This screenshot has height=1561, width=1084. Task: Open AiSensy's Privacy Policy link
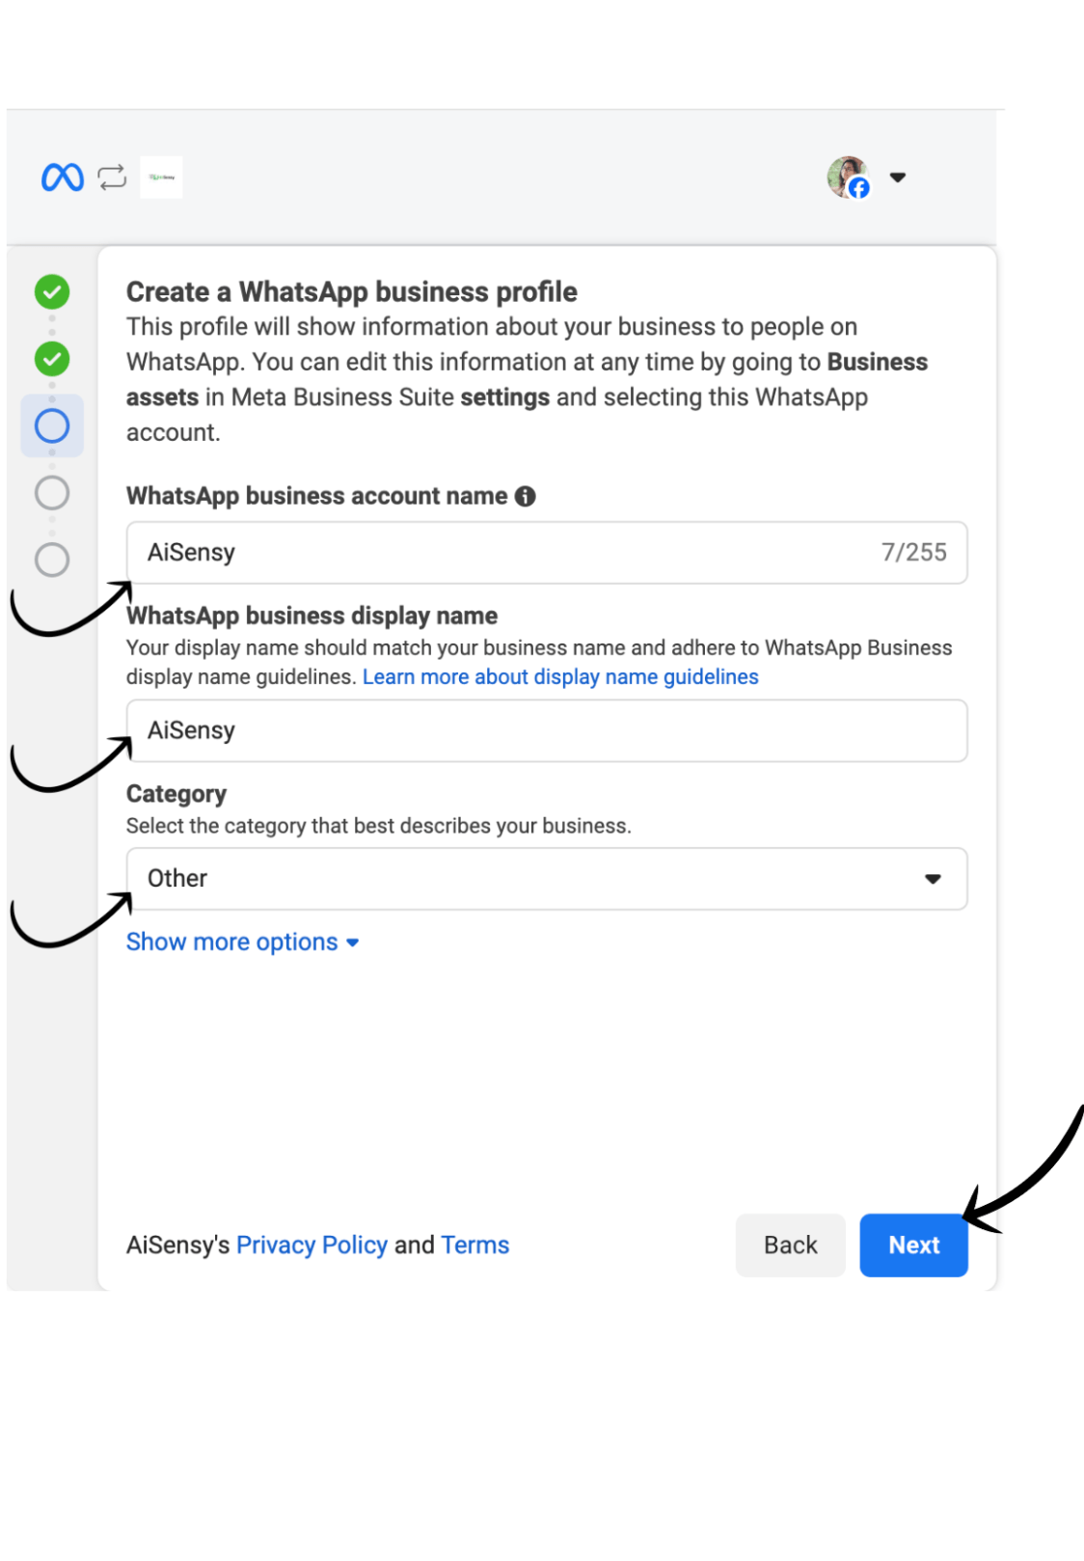pos(312,1246)
